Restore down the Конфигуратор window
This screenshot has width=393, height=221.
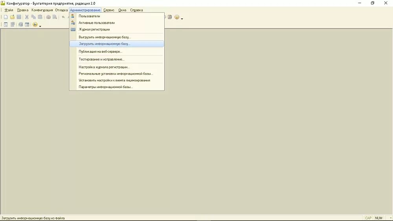point(373,3)
